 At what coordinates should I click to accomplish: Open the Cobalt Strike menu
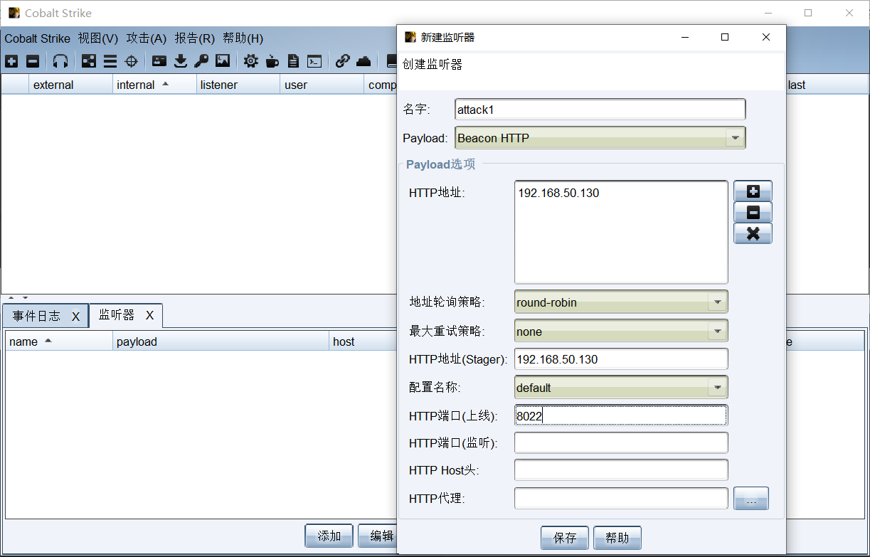click(38, 38)
